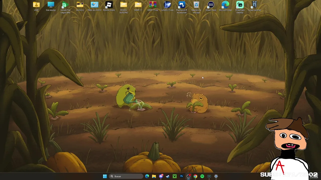321x180 pixels.
Task: Open the Xbox Game Bar taskbar icon
Action: [x=209, y=176]
